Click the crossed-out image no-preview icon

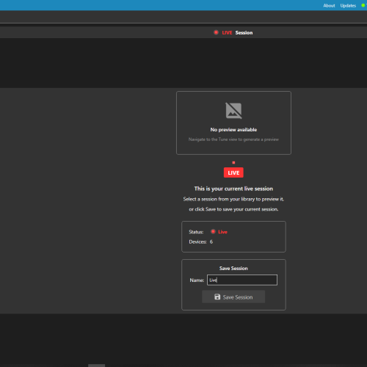coord(233,111)
